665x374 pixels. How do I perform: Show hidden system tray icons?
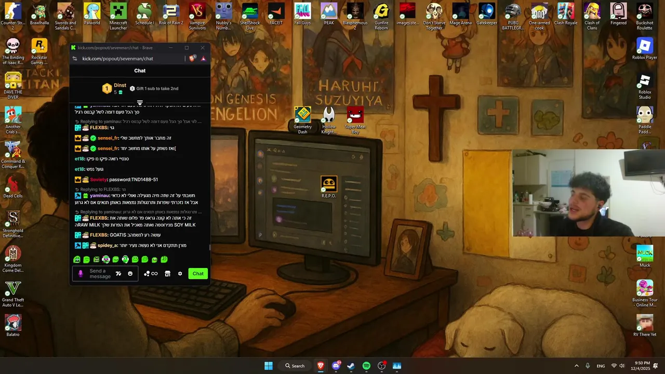coord(576,366)
